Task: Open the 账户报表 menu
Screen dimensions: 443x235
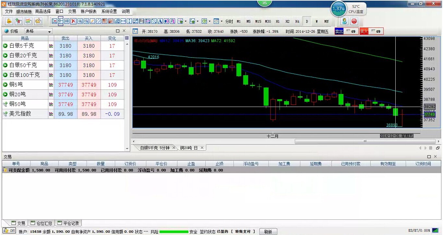Action: coord(89,11)
